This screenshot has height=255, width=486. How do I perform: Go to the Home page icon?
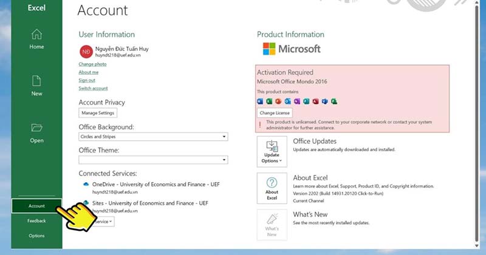click(36, 34)
